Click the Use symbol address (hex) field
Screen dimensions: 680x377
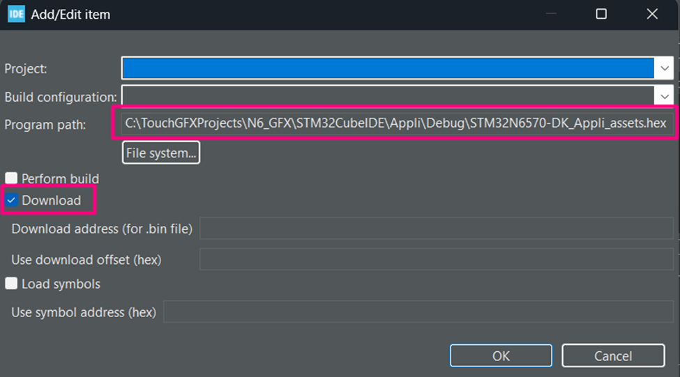(418, 312)
